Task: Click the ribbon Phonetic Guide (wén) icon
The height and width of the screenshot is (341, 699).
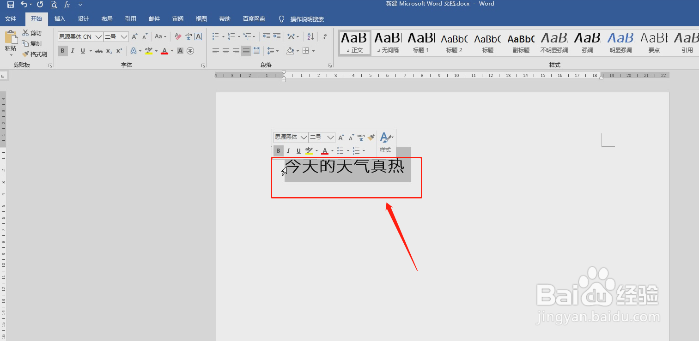Action: [x=188, y=36]
